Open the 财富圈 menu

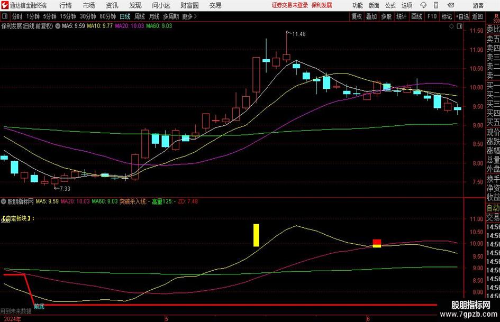tap(189, 5)
